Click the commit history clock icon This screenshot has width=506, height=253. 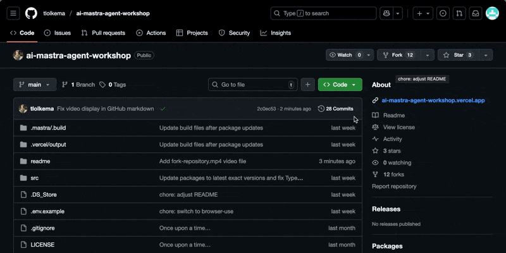[321, 109]
